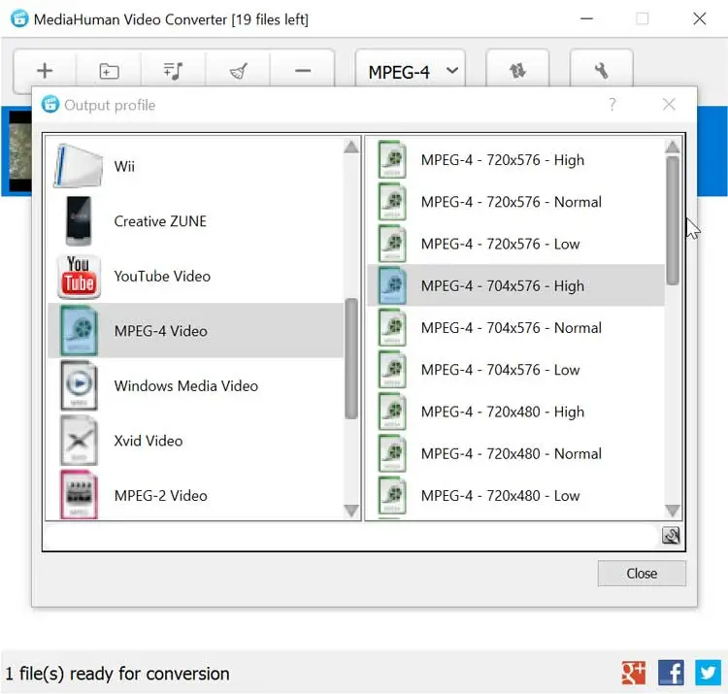
Task: Choose MPEG-4 - 720x480 - Low preset
Action: (x=515, y=495)
